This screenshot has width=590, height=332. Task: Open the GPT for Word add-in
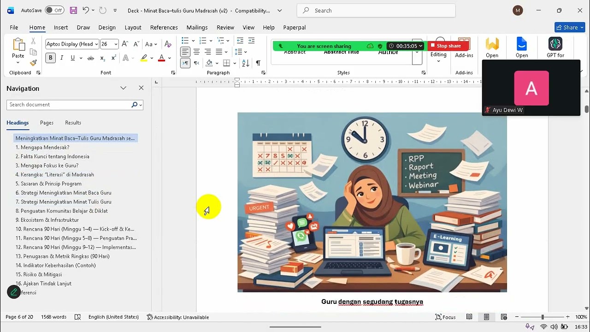coord(555,47)
